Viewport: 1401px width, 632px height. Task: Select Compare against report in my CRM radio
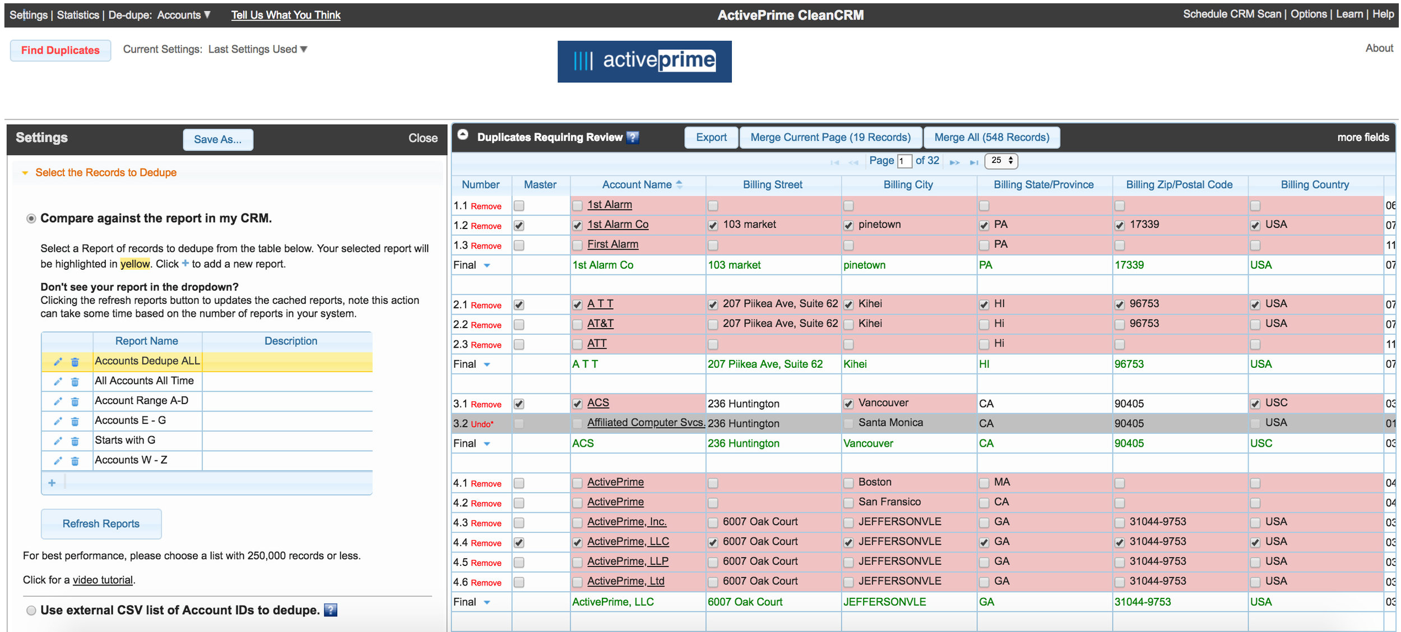tap(31, 218)
